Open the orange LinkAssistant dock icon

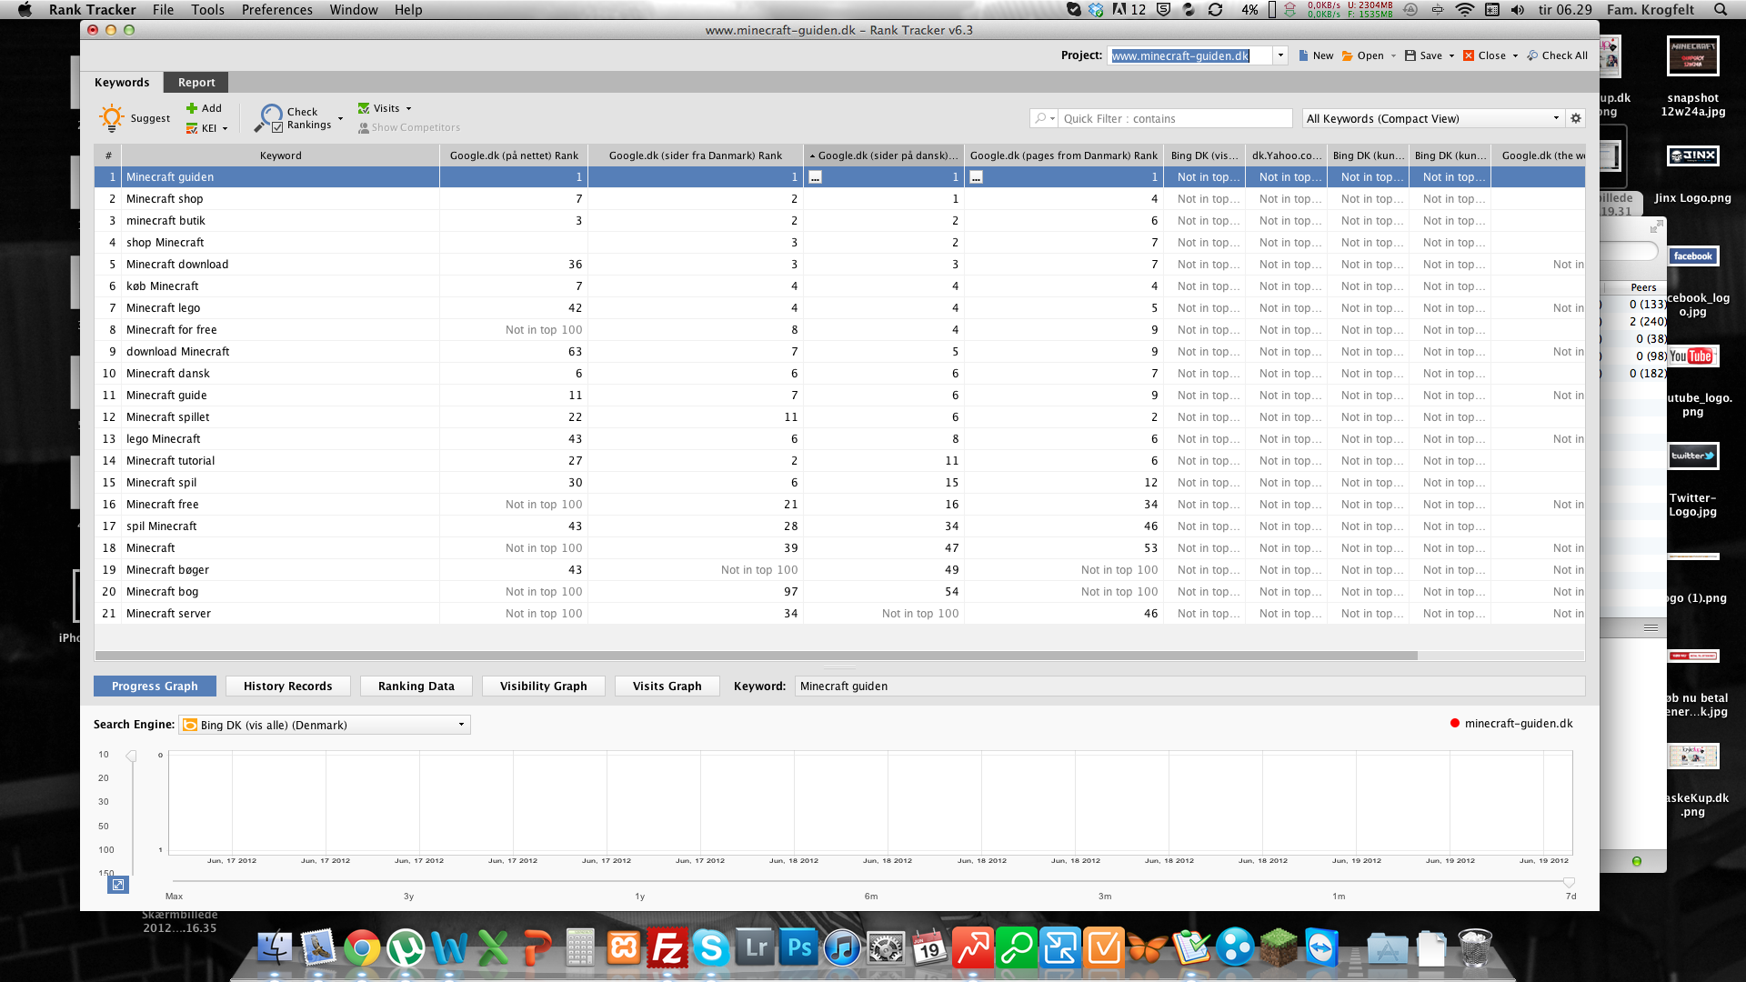tap(1104, 948)
